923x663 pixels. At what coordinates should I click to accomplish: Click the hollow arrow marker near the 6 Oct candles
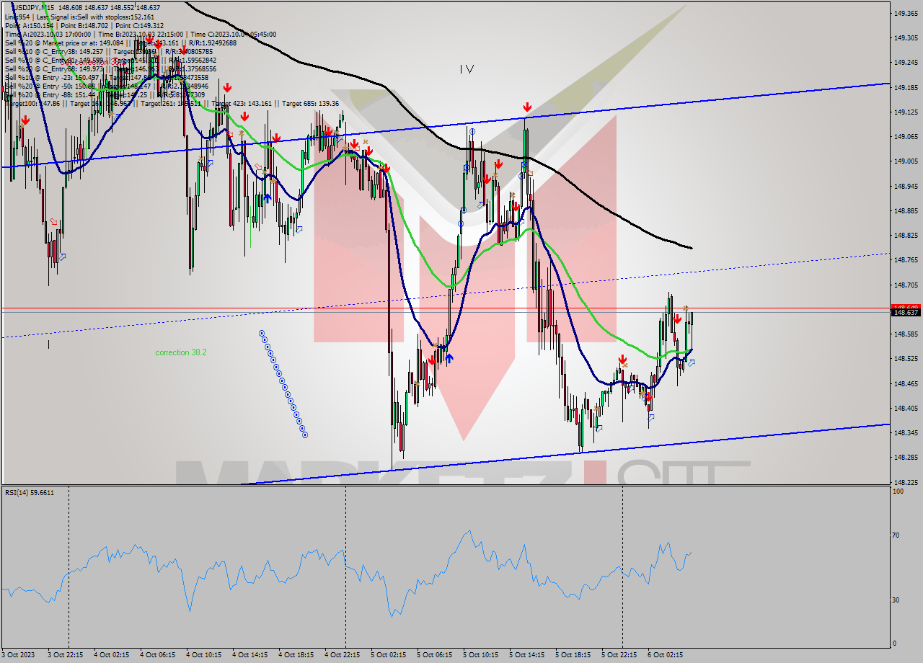pos(692,362)
